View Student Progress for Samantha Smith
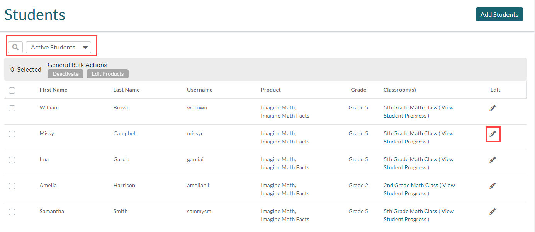The width and height of the screenshot is (535, 232). (x=405, y=219)
